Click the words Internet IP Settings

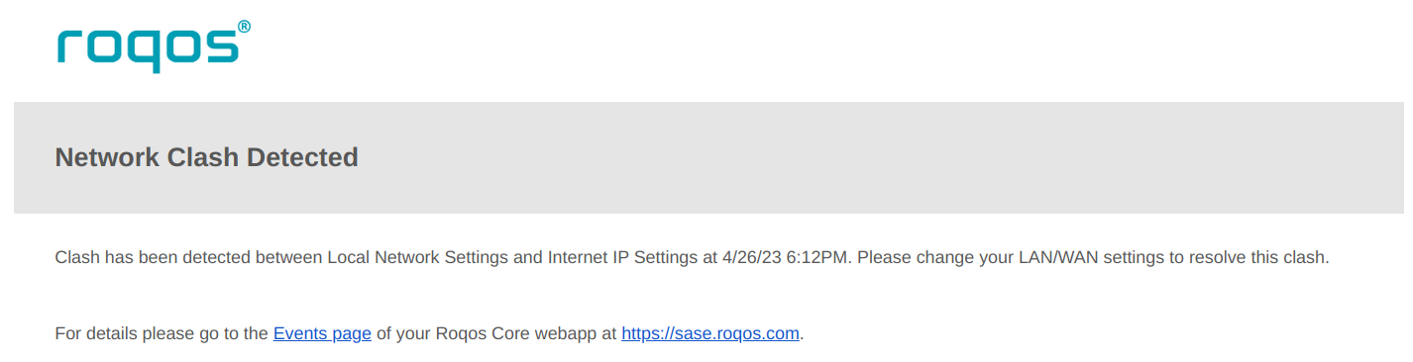[622, 258]
